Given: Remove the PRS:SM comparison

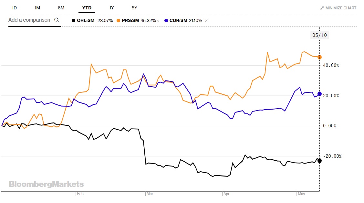Looking at the screenshot, I should point(158,21).
